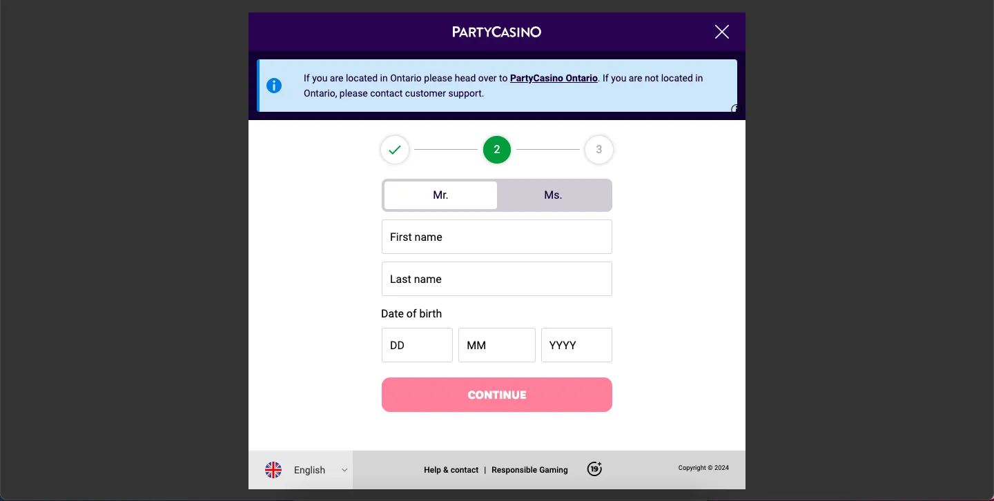
Task: Click the blue info icon in banner
Action: pyautogui.click(x=274, y=86)
